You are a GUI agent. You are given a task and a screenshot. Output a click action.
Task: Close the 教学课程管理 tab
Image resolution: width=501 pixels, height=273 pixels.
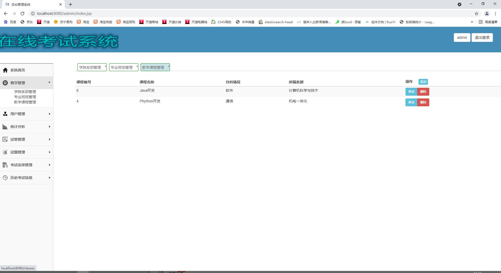[169, 66]
